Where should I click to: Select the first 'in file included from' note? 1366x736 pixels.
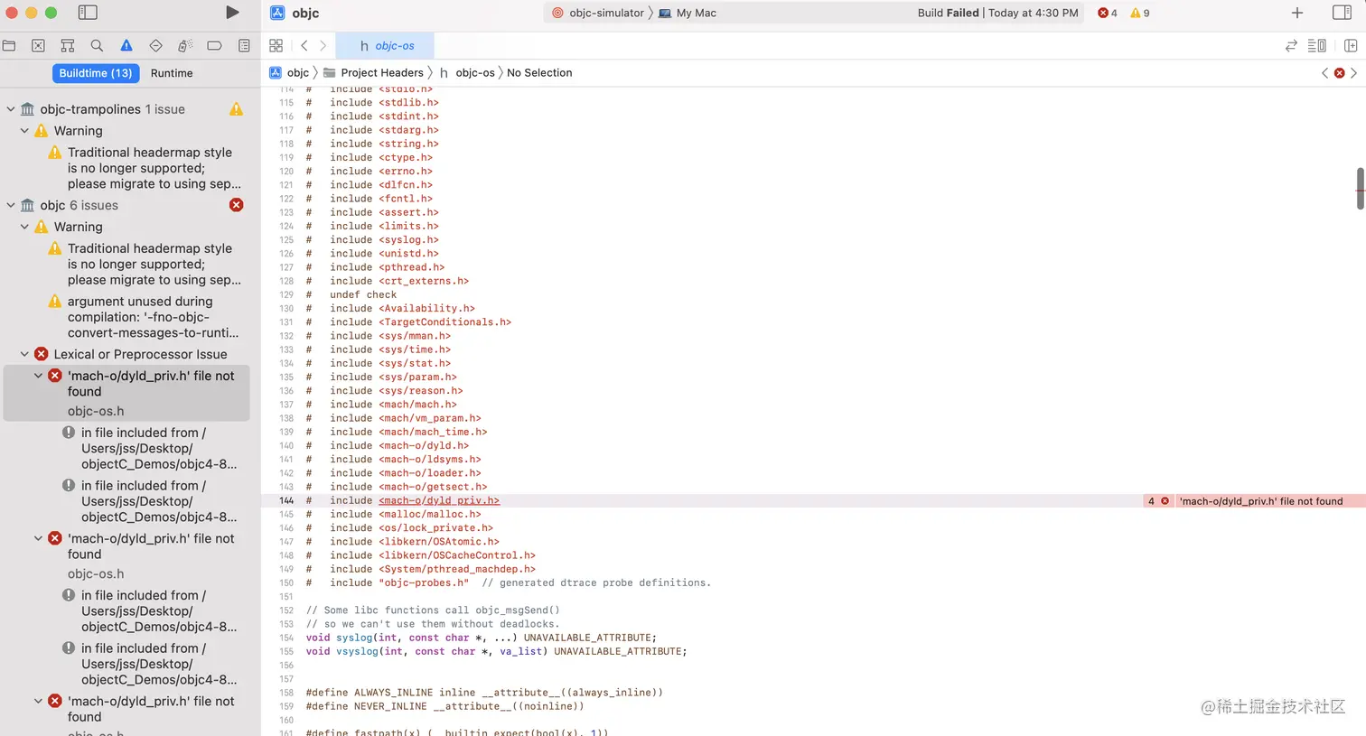click(x=149, y=449)
